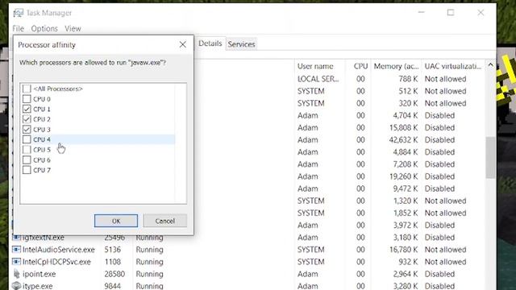Select the IntelAudioService.exe icon
The height and width of the screenshot is (290, 516).
(16, 250)
